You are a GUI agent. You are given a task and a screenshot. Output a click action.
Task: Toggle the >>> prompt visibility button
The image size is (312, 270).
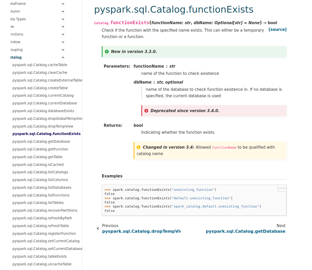(x=282, y=188)
